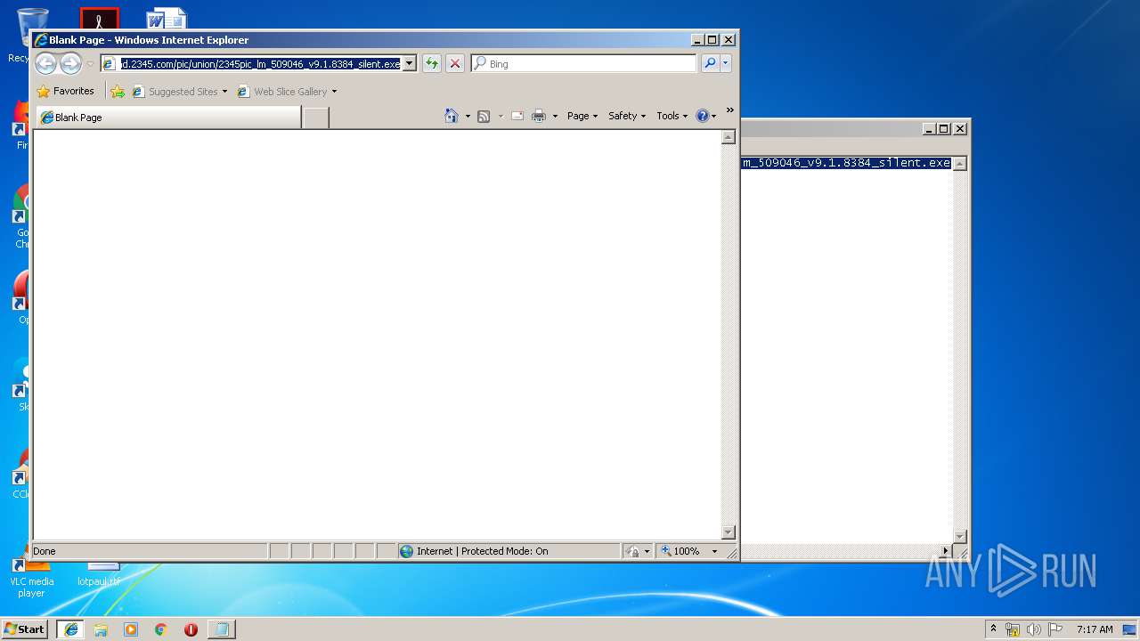Click the browser scrollbar down arrow

coord(728,532)
